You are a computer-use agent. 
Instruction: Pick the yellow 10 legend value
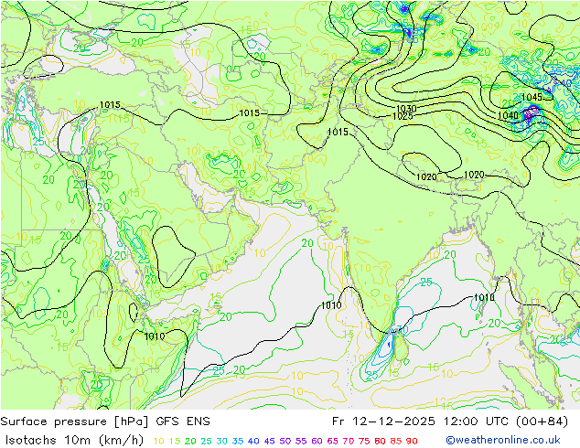[x=158, y=441]
